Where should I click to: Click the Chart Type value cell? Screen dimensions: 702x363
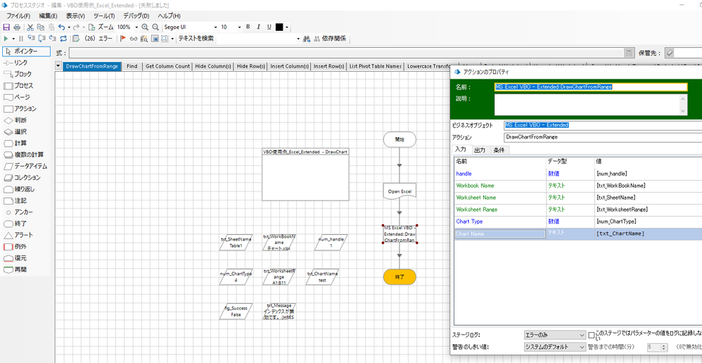(x=648, y=222)
